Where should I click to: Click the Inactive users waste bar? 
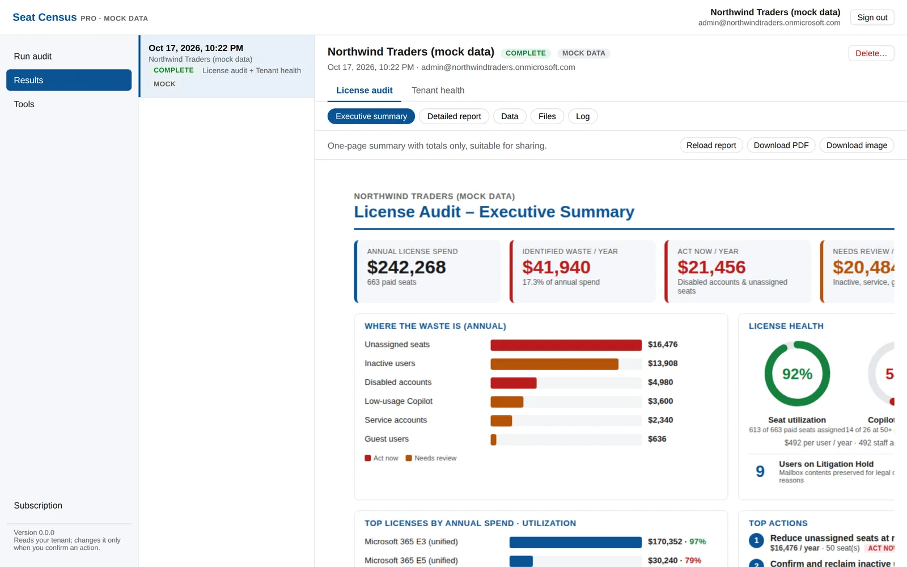(554, 363)
